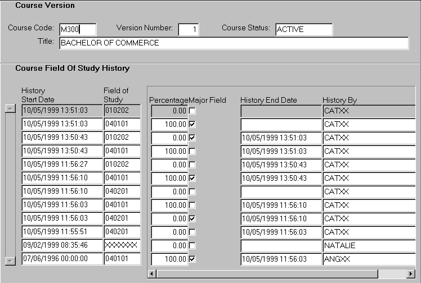Image resolution: width=421 pixels, height=283 pixels.
Task: Click History By field containing NATALIE
Action: [369, 245]
